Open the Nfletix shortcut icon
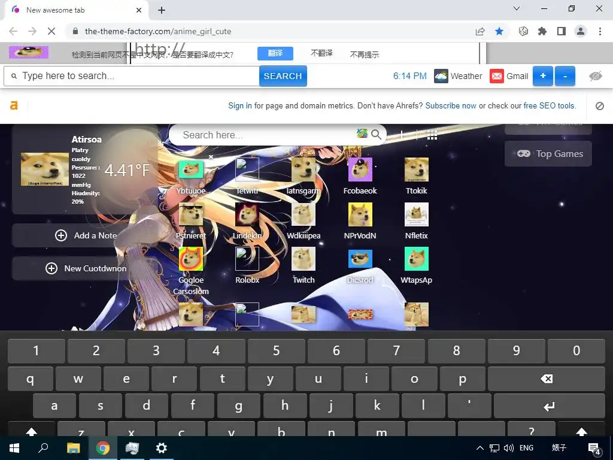 click(417, 214)
